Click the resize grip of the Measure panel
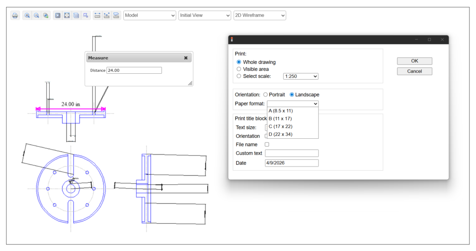The image size is (476, 251). 190,83
